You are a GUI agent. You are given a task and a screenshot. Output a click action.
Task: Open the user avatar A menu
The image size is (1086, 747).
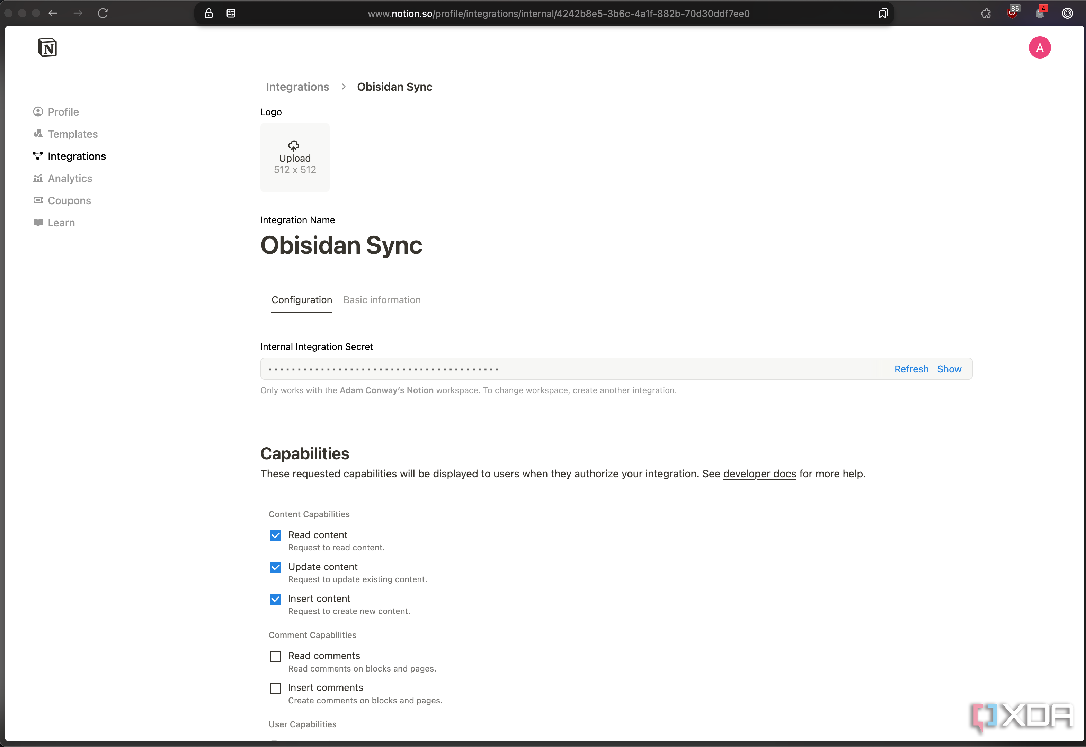(1039, 47)
